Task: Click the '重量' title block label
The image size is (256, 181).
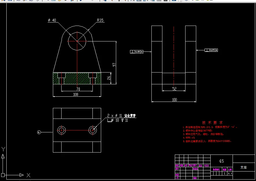Action: [225, 169]
